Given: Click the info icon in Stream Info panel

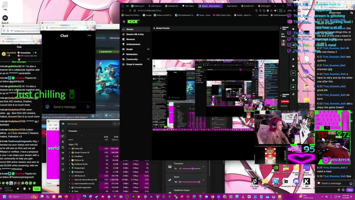Looking at the screenshot, I should [x=293, y=29].
